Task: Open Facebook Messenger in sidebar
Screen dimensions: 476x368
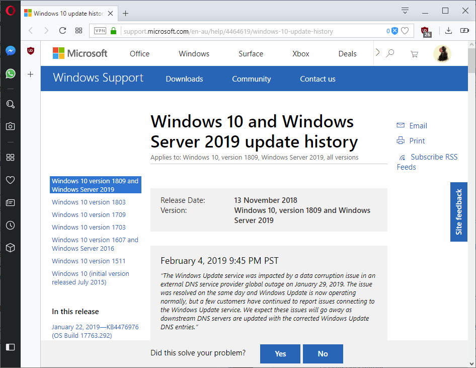Action: click(11, 50)
